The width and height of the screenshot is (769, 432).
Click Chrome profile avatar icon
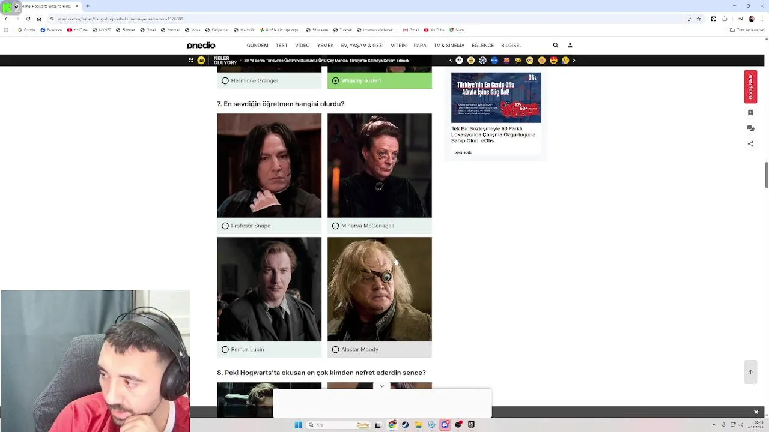752,19
